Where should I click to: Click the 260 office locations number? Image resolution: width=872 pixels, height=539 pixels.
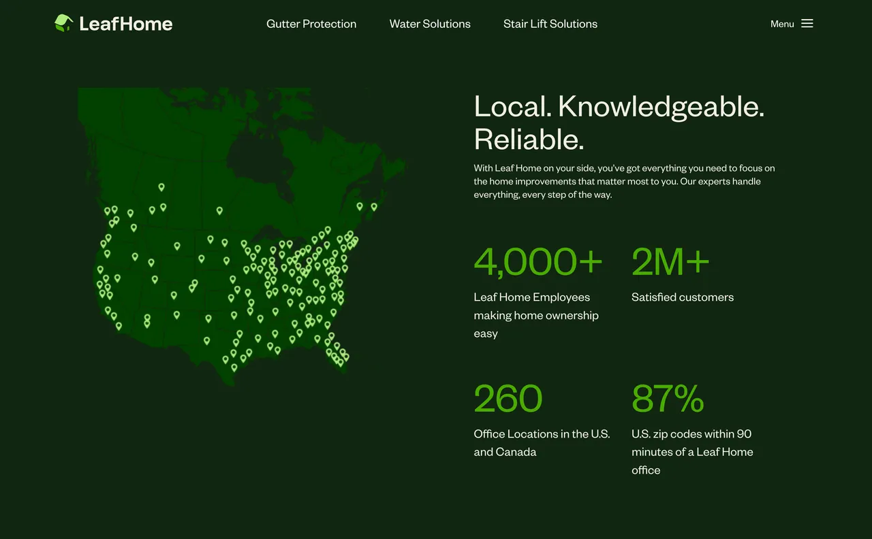click(508, 399)
